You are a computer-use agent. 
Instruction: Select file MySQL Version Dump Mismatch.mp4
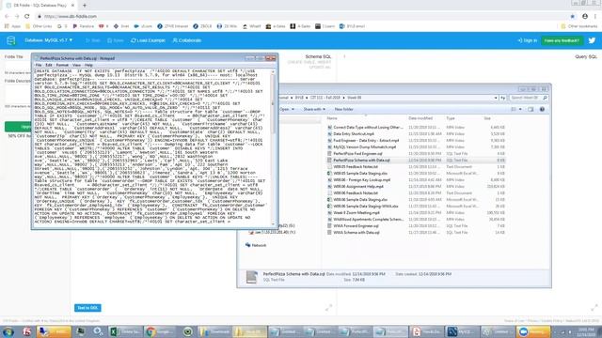364,147
